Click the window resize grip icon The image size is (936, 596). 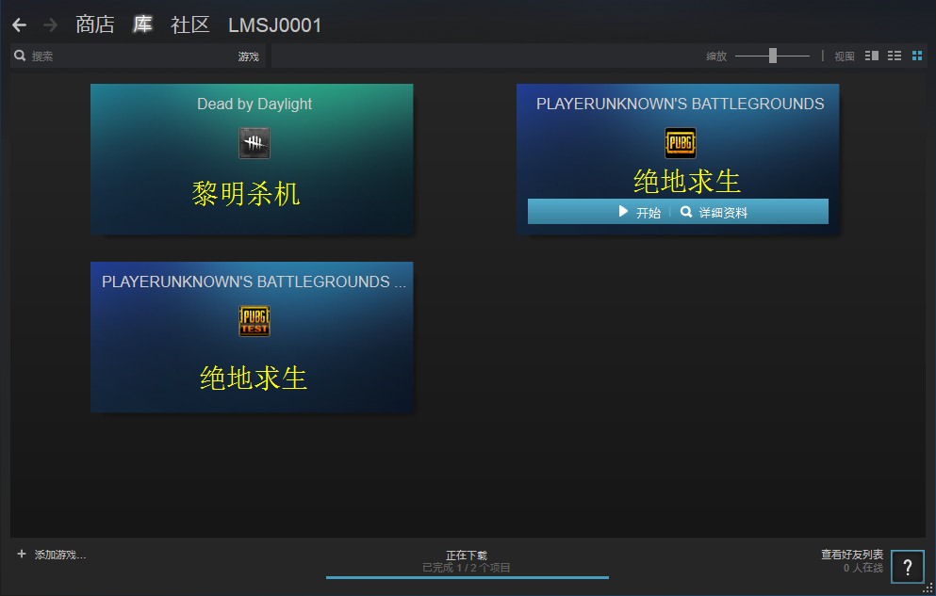point(928,588)
